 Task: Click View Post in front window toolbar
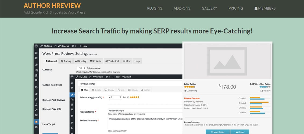(x=127, y=77)
